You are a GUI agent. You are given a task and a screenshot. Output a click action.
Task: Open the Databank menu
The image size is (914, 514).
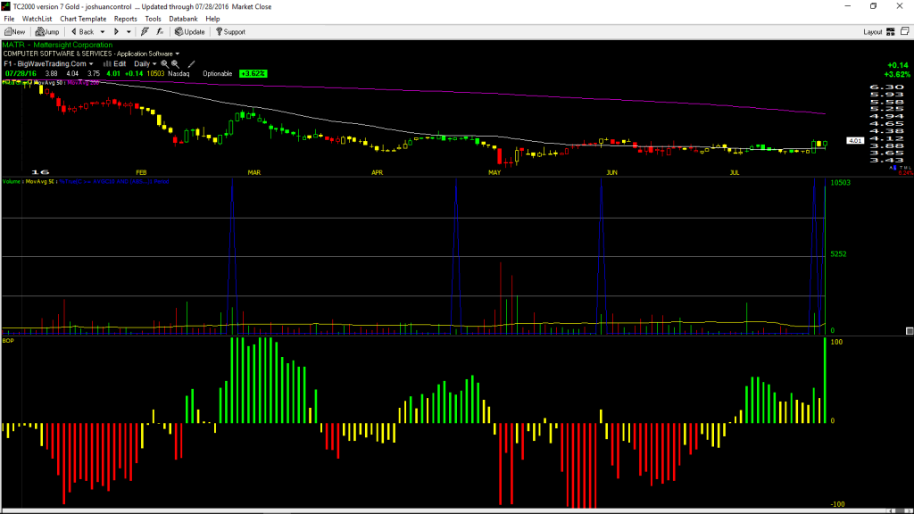point(183,19)
